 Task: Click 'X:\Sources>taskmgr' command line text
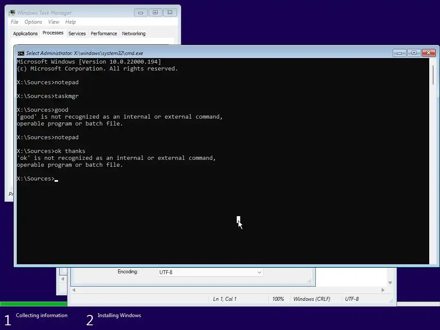click(48, 96)
